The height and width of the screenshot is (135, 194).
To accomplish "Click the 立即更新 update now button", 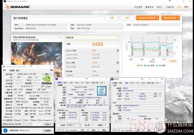I will (47, 130).
